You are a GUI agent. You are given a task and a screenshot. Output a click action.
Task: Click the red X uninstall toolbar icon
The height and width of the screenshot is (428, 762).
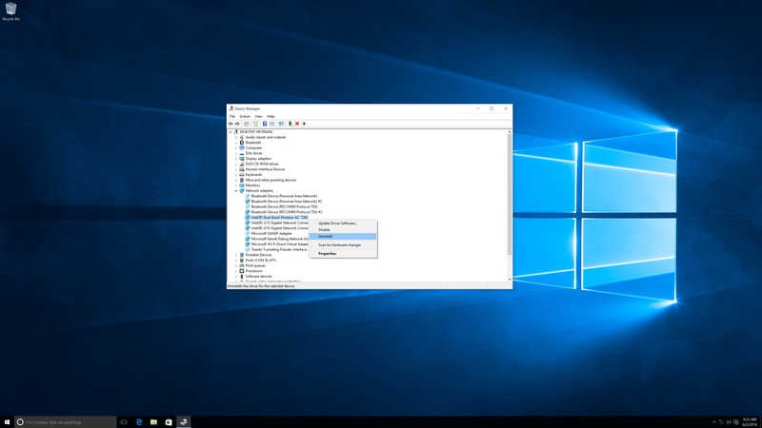click(297, 124)
